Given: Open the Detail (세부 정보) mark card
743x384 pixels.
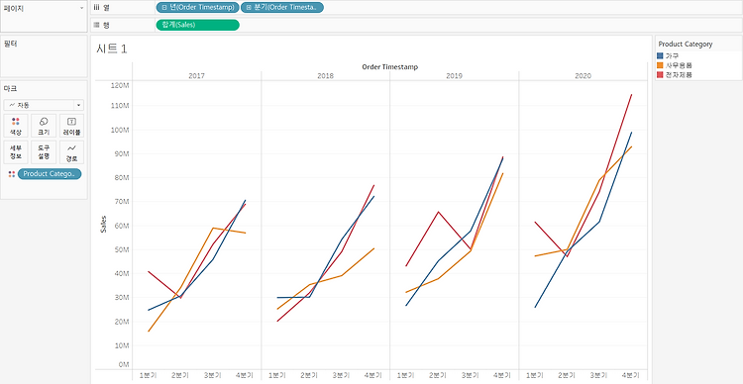Looking at the screenshot, I should tap(16, 152).
